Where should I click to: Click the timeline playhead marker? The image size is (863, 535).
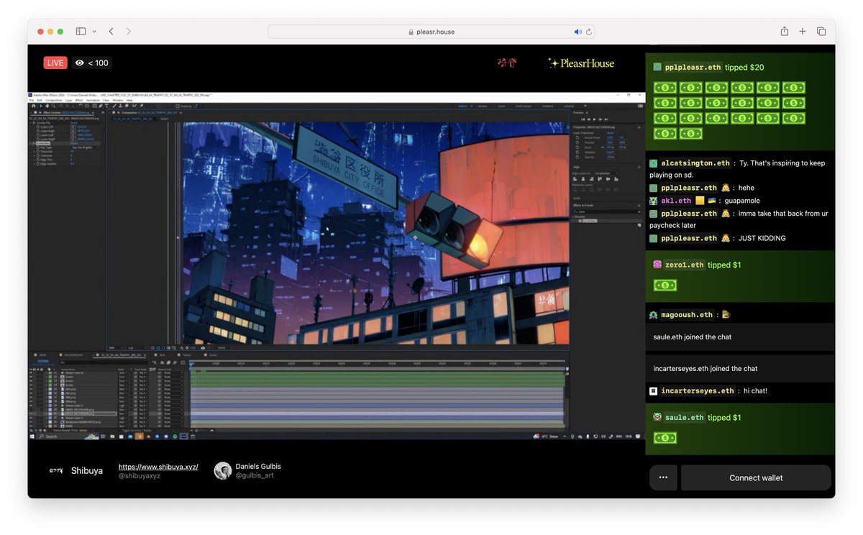click(x=191, y=365)
